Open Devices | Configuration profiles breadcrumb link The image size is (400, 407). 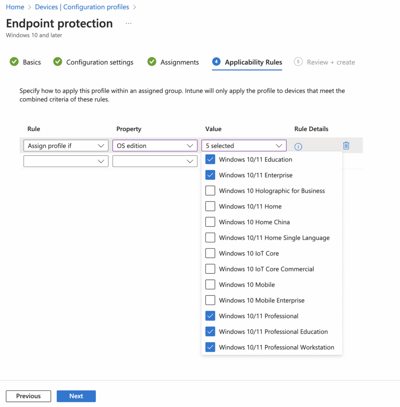pos(81,7)
